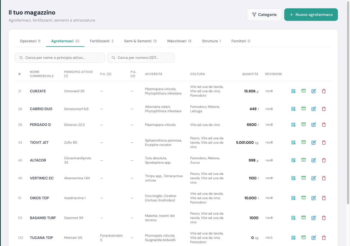Viewport: 350px width, 246px height.
Task: Open QR code for TIOVIT JET
Action: [293, 142]
